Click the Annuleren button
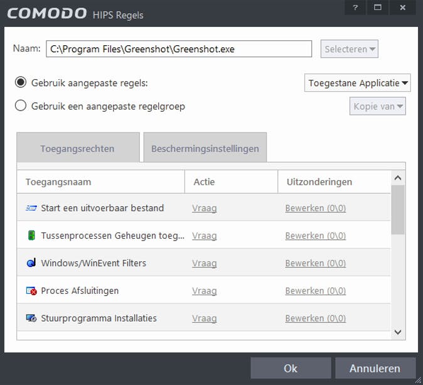Image resolution: width=423 pixels, height=385 pixels. tap(375, 368)
